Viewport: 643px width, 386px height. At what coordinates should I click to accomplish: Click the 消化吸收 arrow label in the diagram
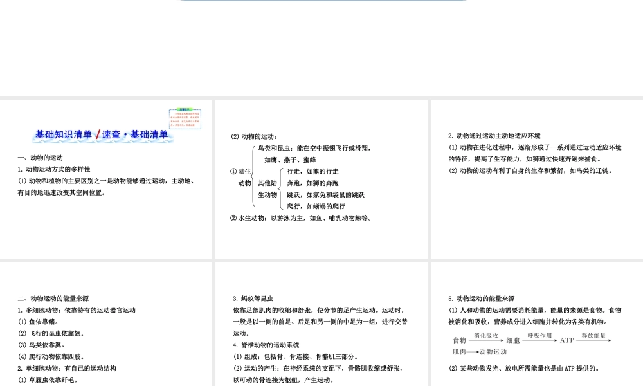pyautogui.click(x=486, y=336)
